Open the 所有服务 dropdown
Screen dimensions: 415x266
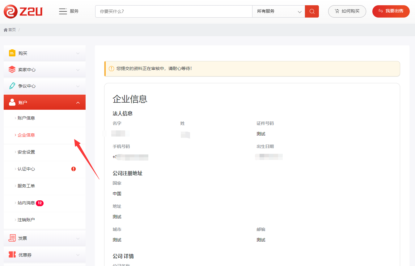click(x=278, y=11)
